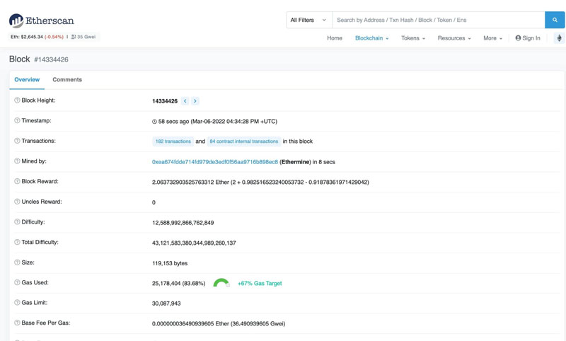Click the +67% Gas Target text
Screen dimensions: 566x341
[x=260, y=283]
